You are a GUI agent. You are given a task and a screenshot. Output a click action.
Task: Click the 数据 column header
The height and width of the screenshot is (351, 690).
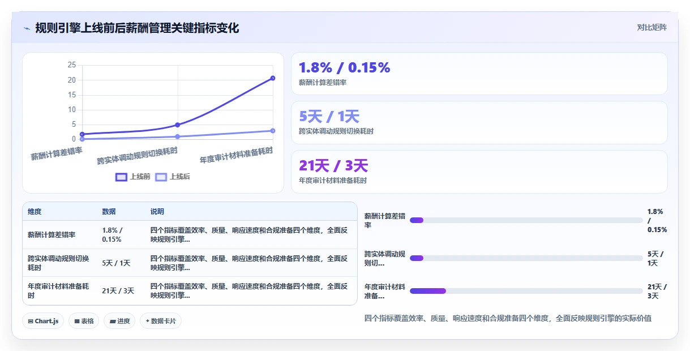[109, 212]
